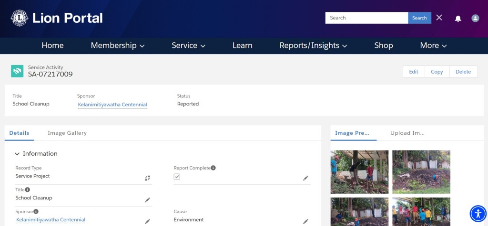
Task: Click pencil icon to edit Sponsor field
Action: coord(148,221)
